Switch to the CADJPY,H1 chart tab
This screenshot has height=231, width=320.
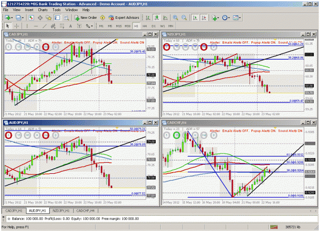(x=14, y=211)
